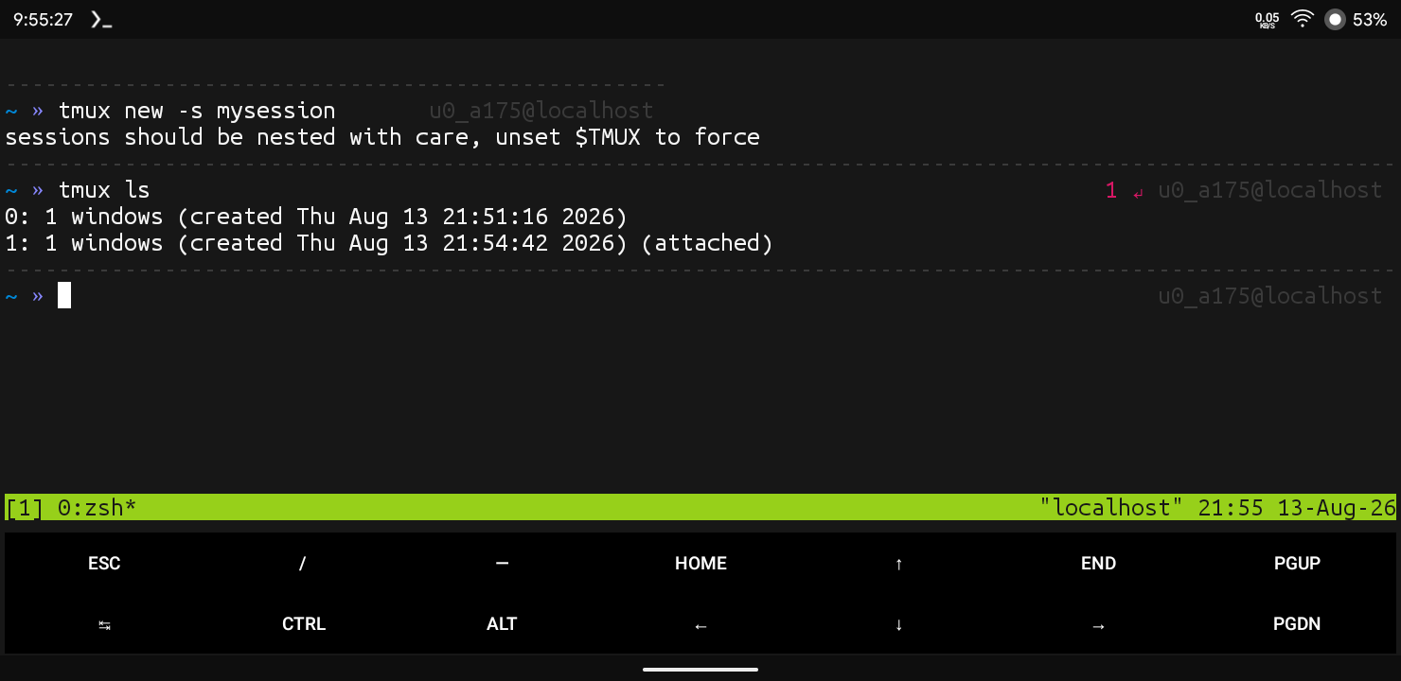This screenshot has height=681, width=1401.
Task: Tap the slash key
Action: coord(303,563)
